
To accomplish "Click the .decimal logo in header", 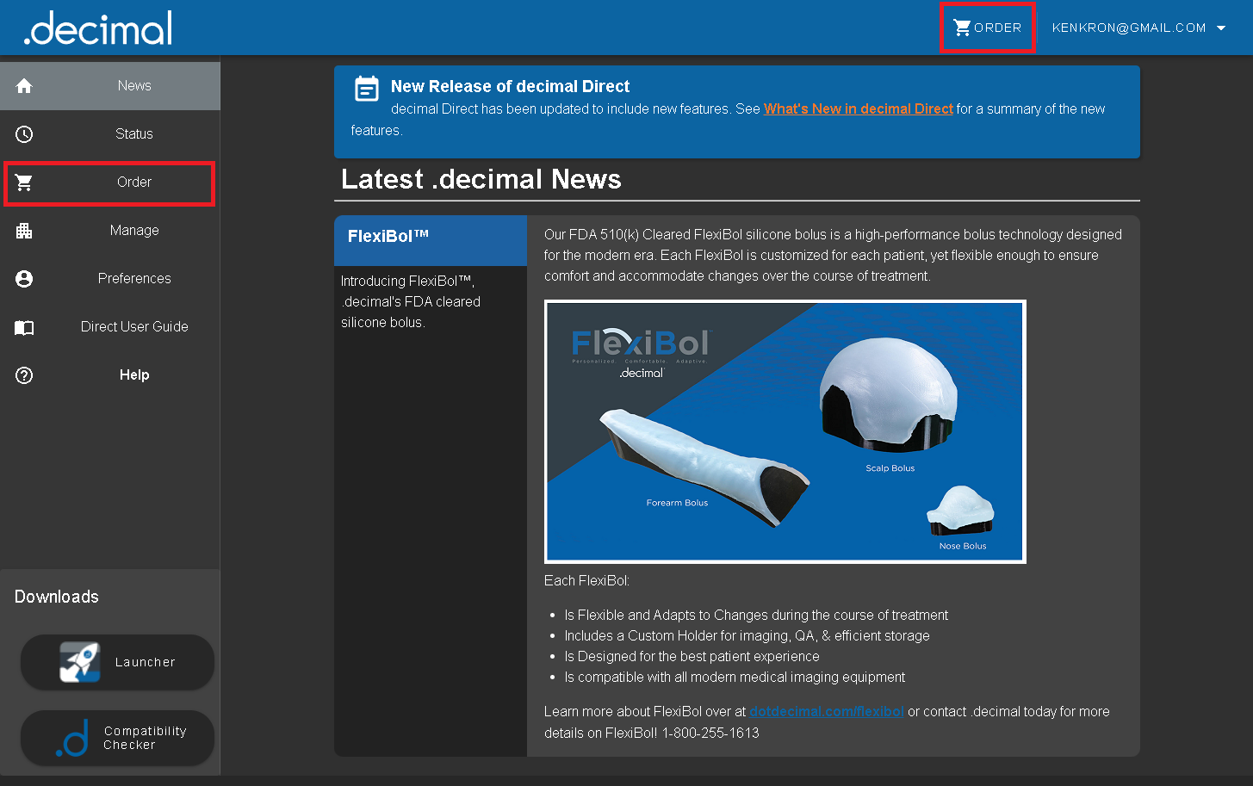I will [98, 28].
